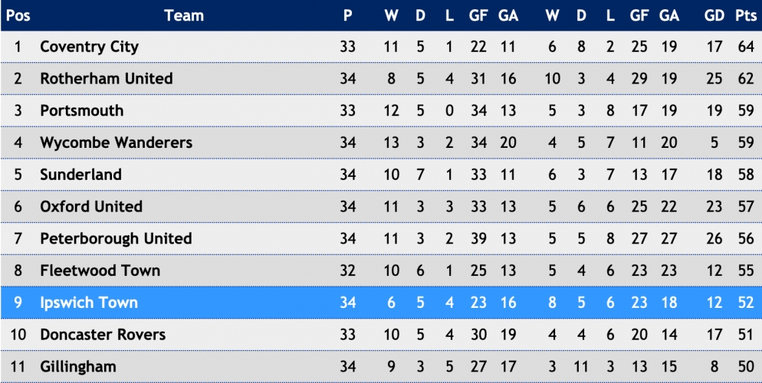
Task: Click the Team column header
Action: coord(184,15)
